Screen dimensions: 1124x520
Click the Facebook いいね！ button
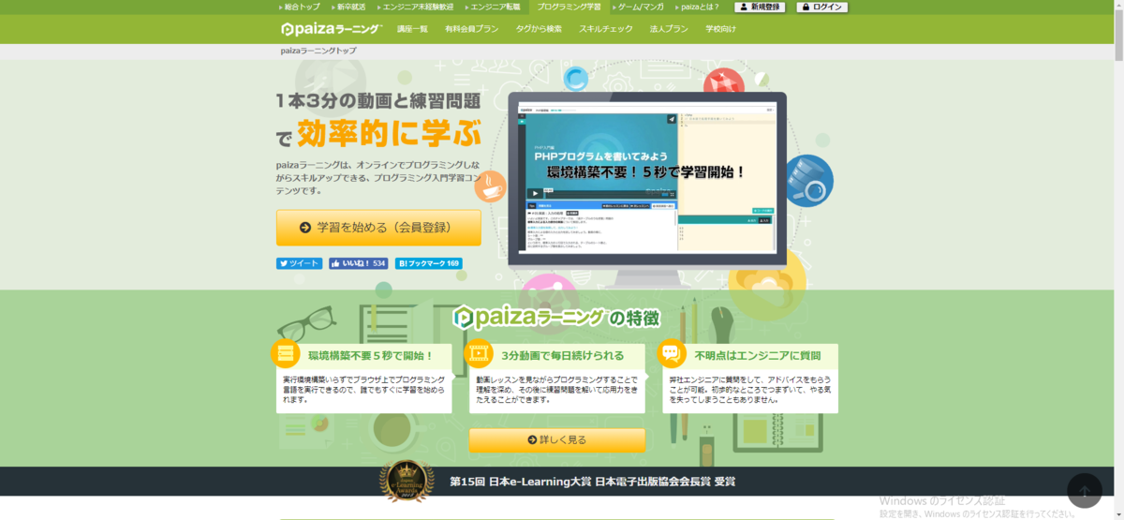click(x=359, y=263)
